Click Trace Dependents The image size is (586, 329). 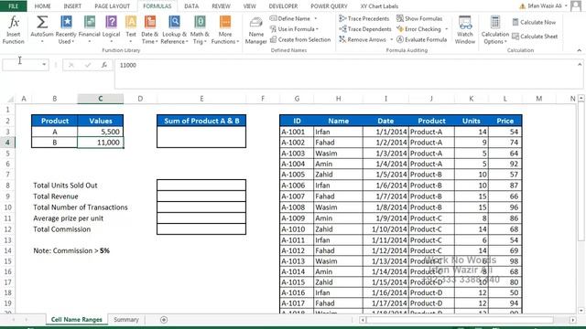pyautogui.click(x=365, y=28)
